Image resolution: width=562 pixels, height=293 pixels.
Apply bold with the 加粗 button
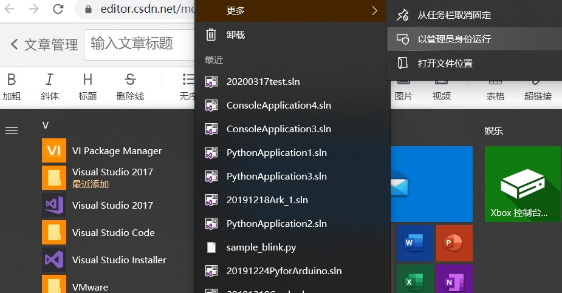[12, 87]
